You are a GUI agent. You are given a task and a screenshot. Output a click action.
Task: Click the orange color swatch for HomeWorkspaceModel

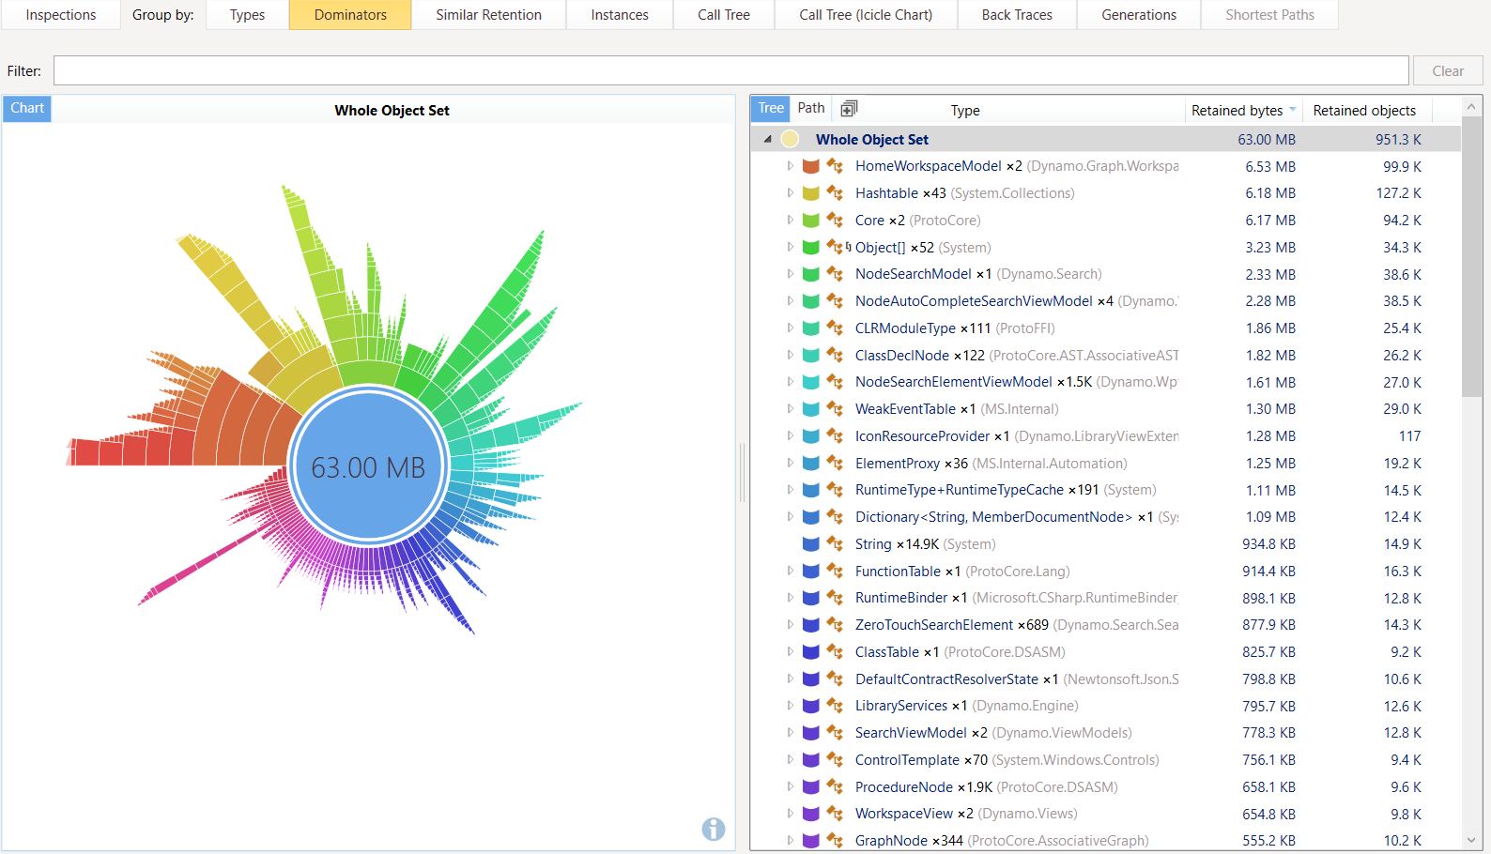(811, 166)
